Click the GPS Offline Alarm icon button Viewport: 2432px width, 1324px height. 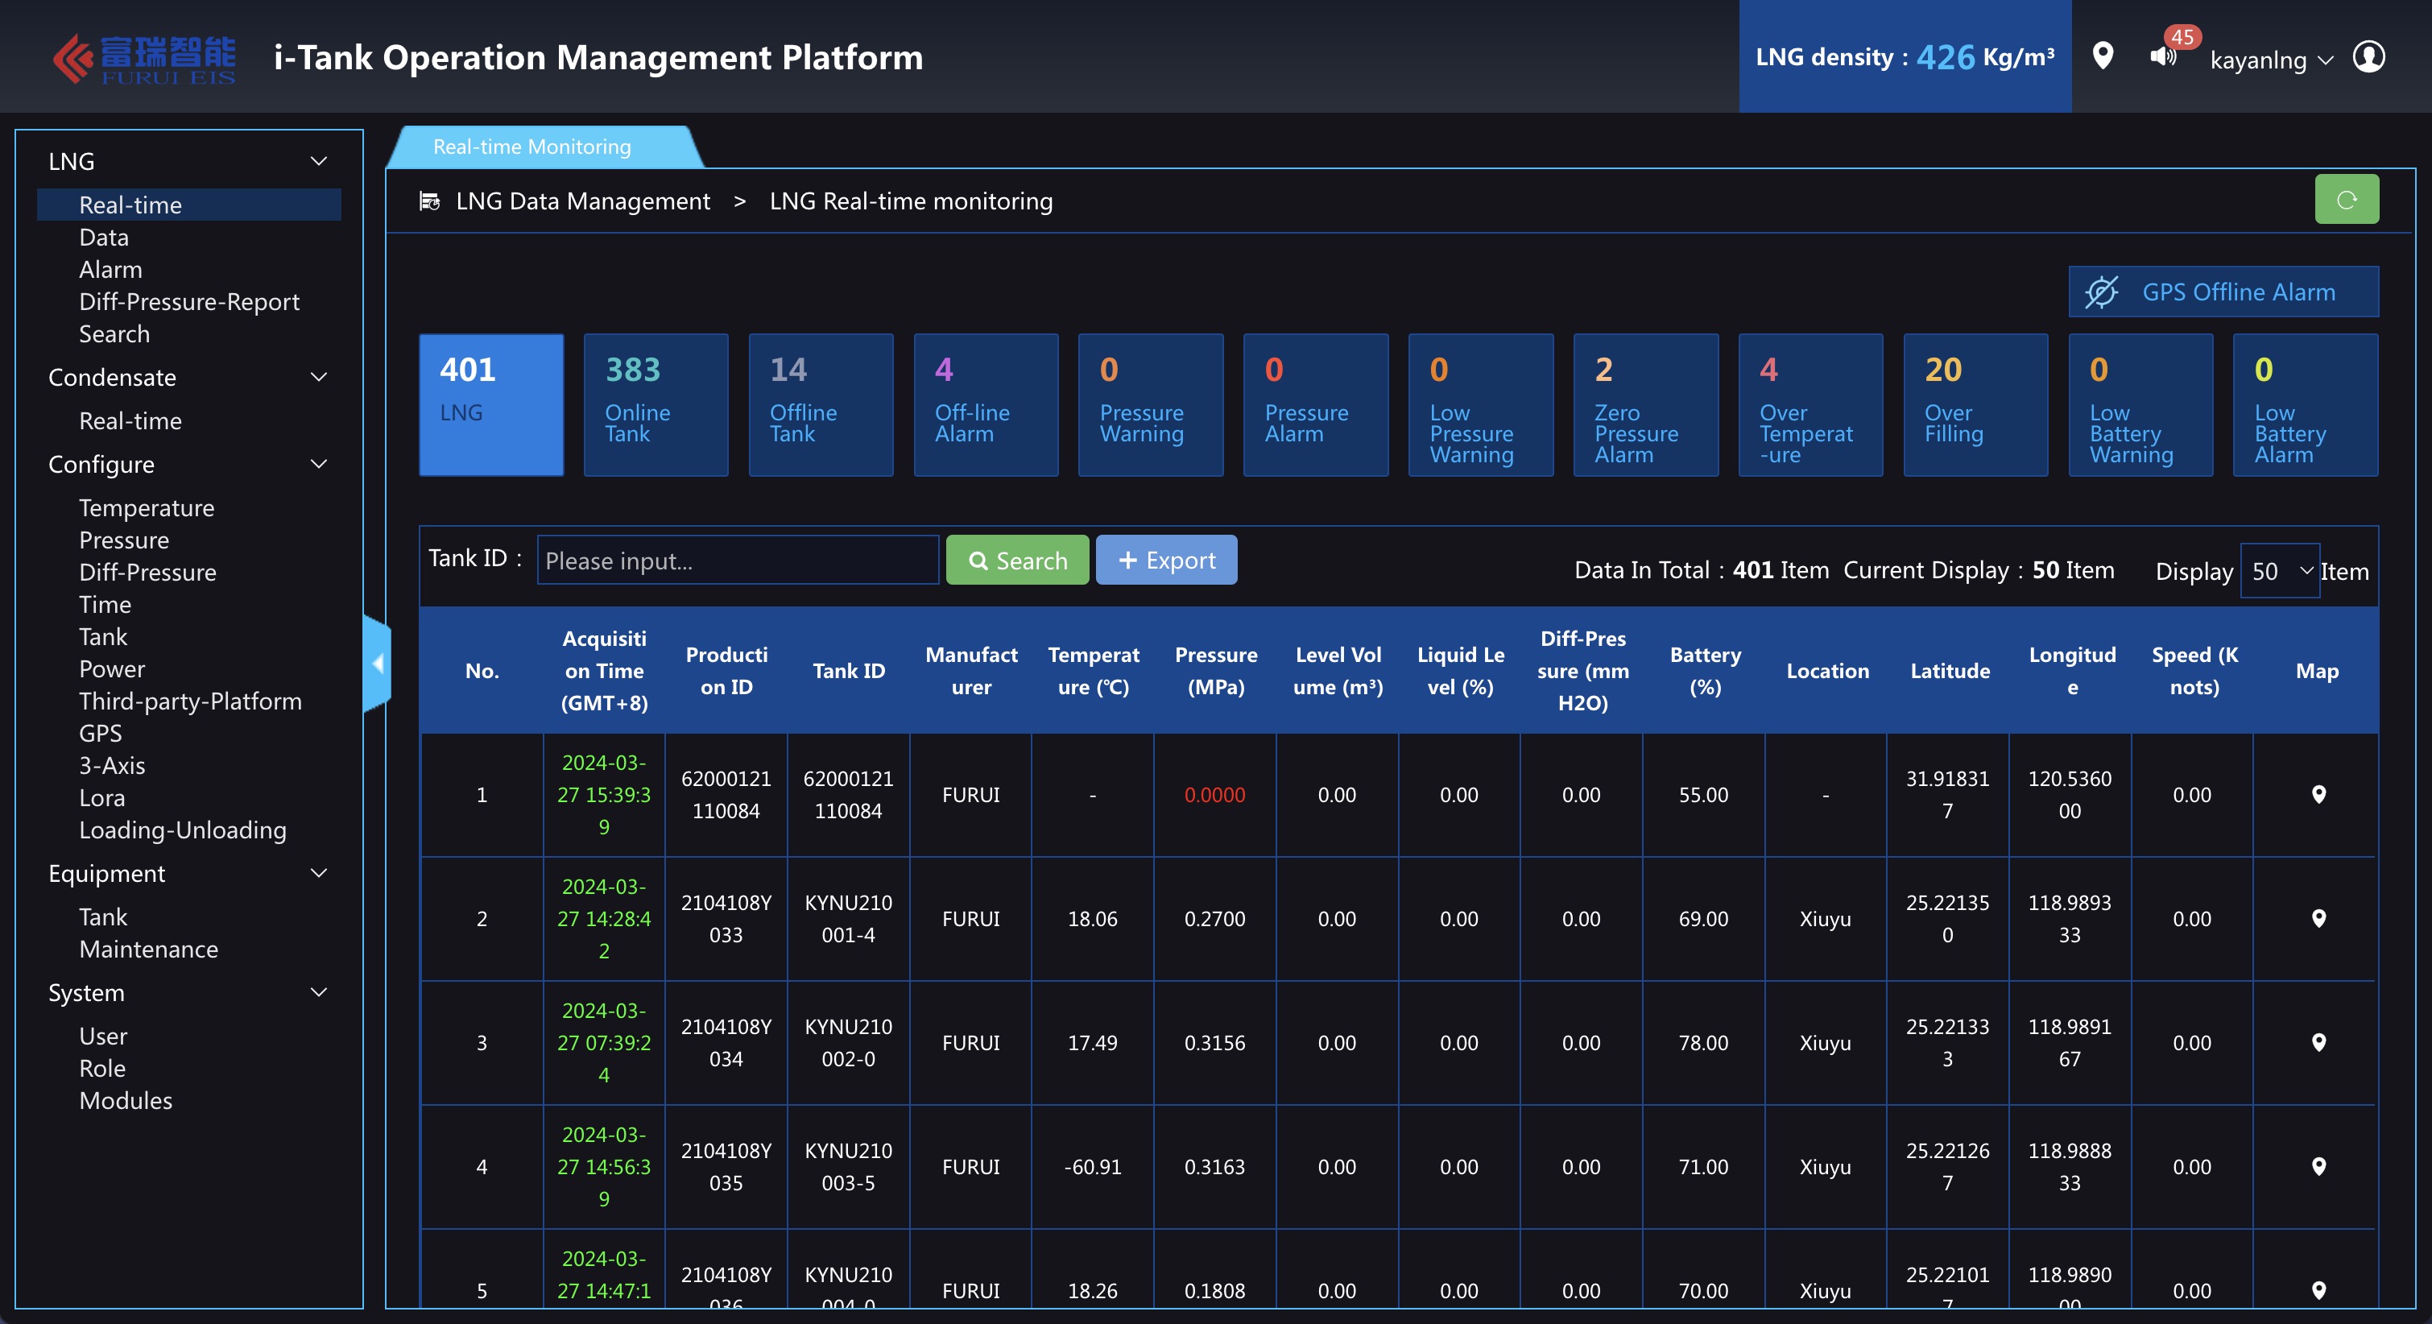[x=2223, y=292]
